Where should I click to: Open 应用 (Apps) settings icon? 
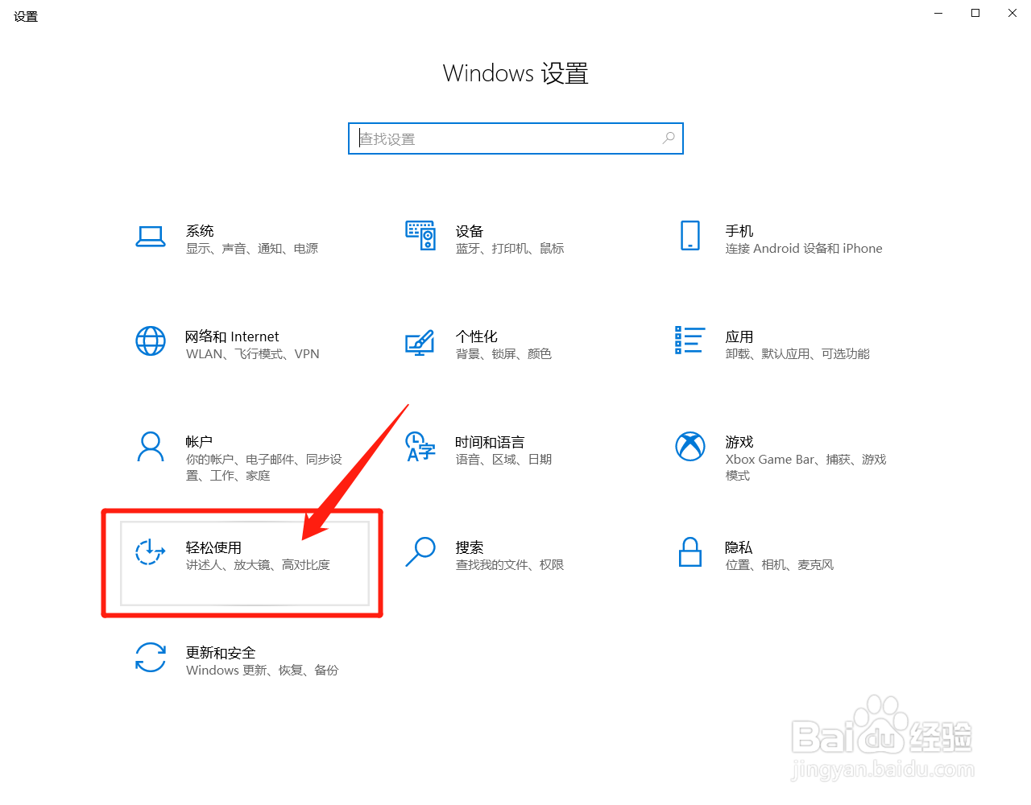point(689,341)
